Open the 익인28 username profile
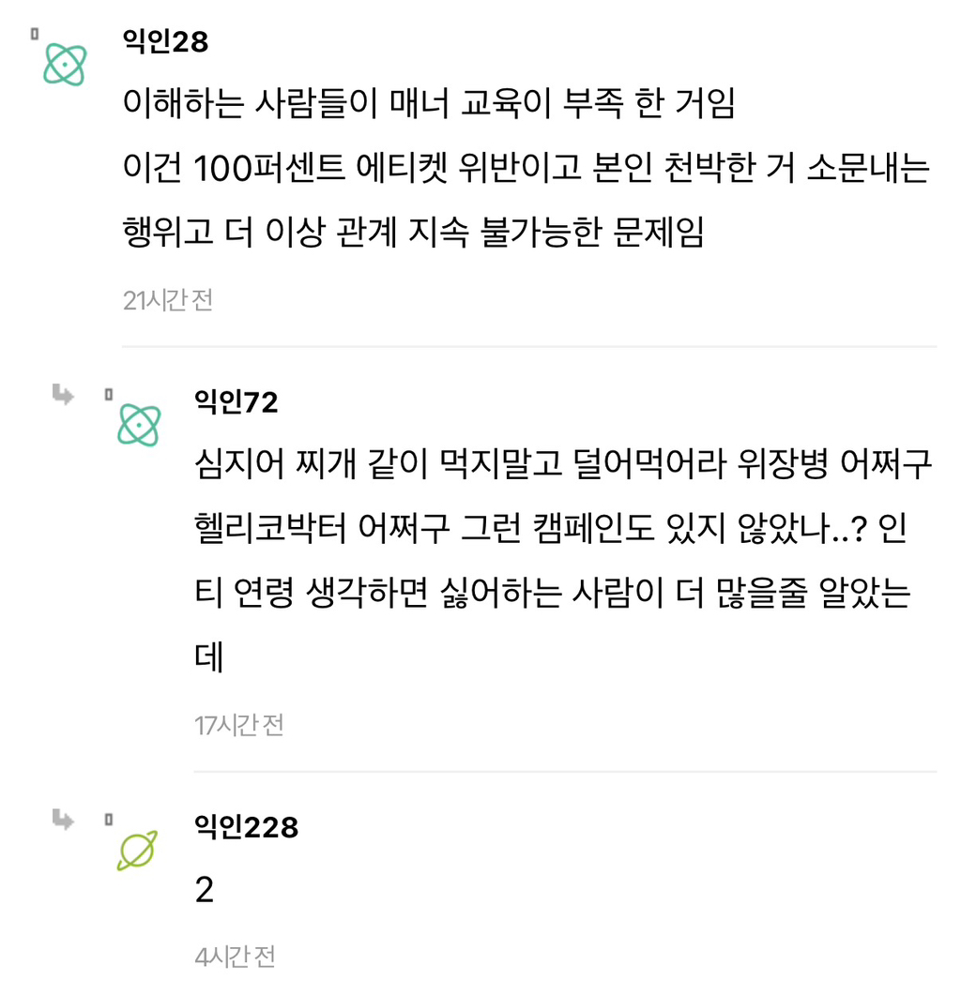This screenshot has width=961, height=995. tap(165, 41)
